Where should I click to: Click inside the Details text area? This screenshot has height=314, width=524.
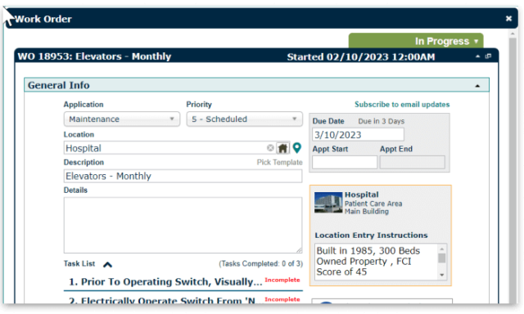[x=183, y=225]
